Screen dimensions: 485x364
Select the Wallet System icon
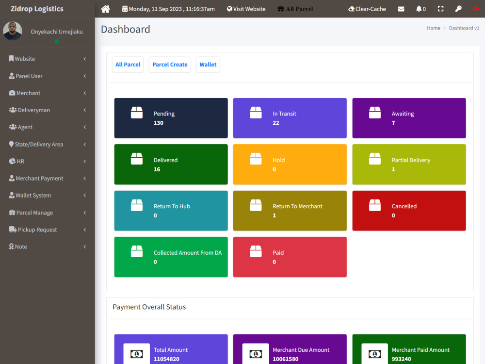12,195
